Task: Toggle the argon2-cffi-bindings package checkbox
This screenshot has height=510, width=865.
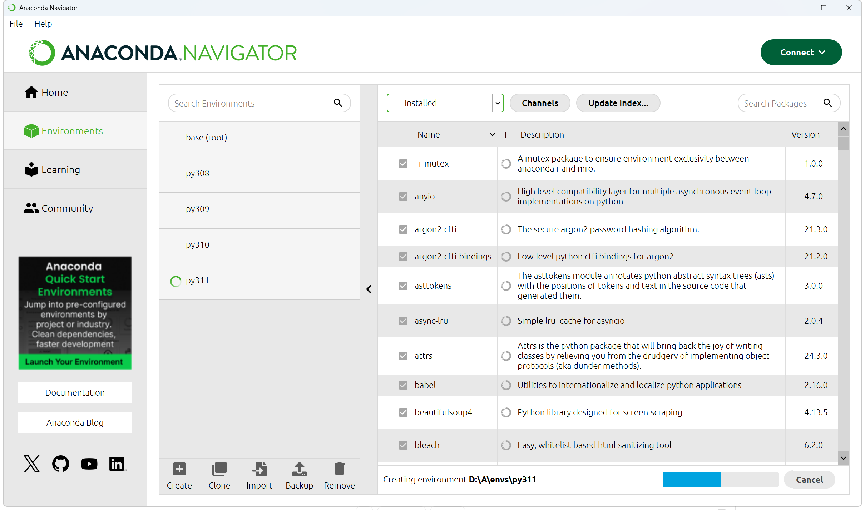Action: tap(403, 257)
